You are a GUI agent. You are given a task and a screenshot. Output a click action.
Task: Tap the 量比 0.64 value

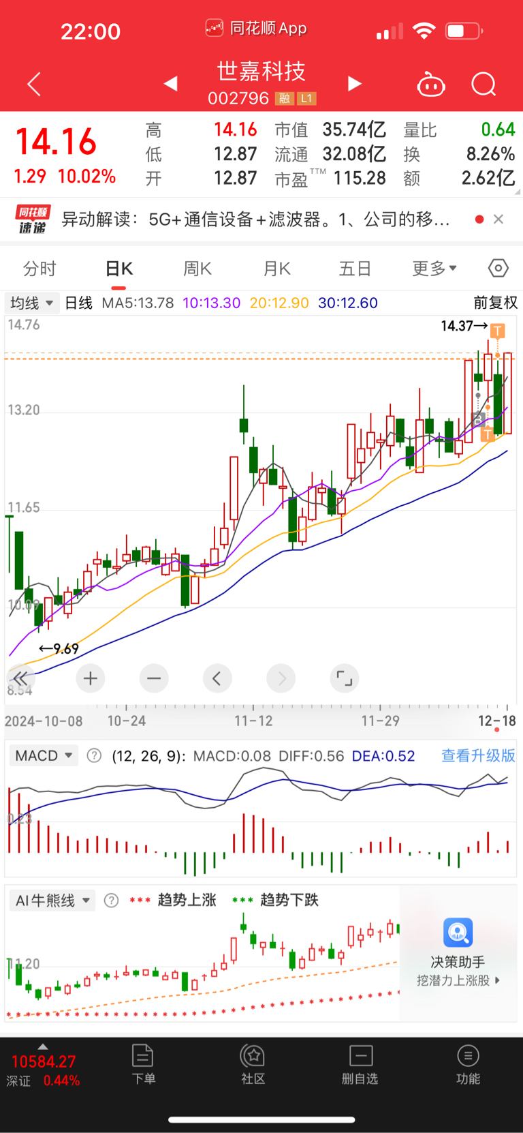tap(498, 130)
